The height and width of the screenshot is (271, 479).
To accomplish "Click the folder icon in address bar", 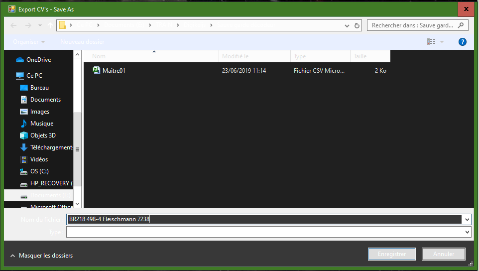I will 62,25.
